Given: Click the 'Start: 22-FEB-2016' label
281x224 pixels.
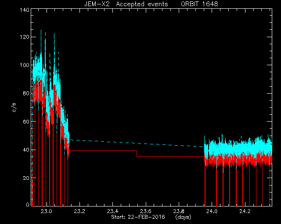Looking at the screenshot, I should coord(138,217).
